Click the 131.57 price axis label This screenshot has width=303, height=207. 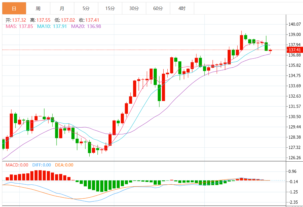pyautogui.click(x=294, y=106)
